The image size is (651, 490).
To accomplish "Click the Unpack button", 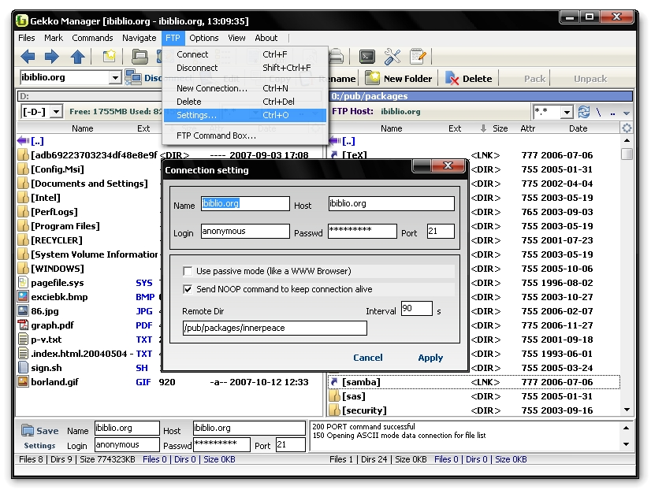I will coord(590,79).
